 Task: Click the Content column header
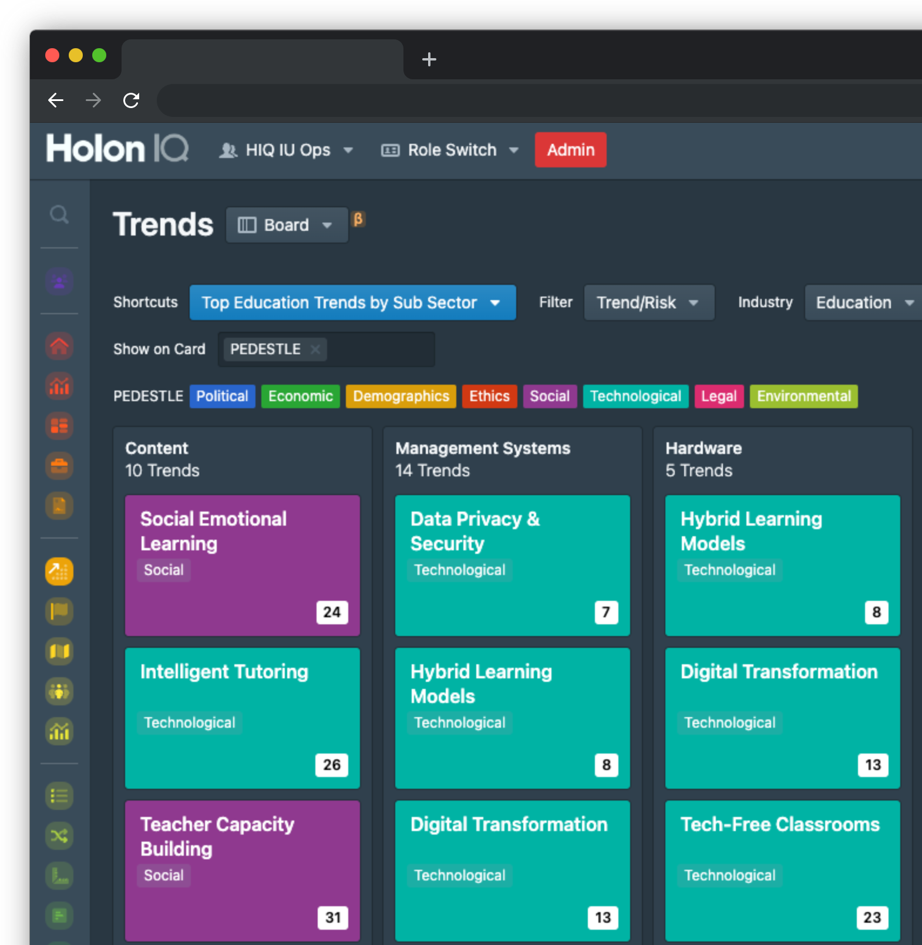pos(157,448)
